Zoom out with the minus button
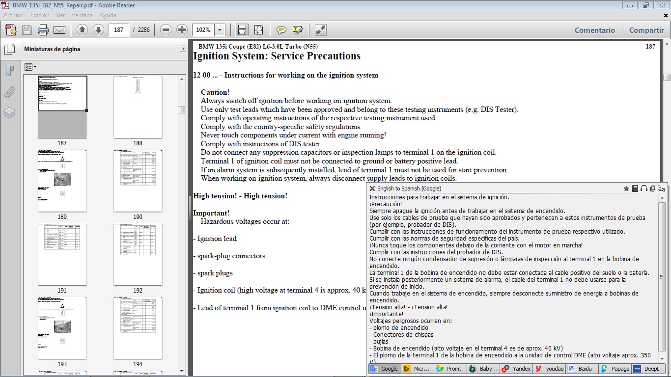Image resolution: width=671 pixels, height=377 pixels. tap(166, 30)
